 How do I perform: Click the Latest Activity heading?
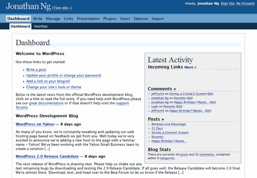coord(170,60)
